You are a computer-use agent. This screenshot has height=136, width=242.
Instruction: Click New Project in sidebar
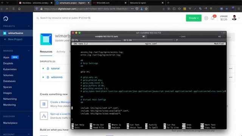click(x=15, y=39)
